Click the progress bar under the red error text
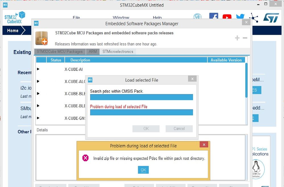Viewport: 284px width, 187px height. (142, 112)
